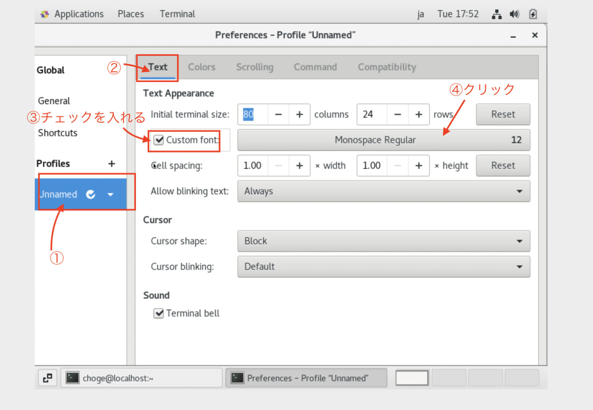Increase columns with the plus stepper
The image size is (593, 410).
tap(300, 114)
